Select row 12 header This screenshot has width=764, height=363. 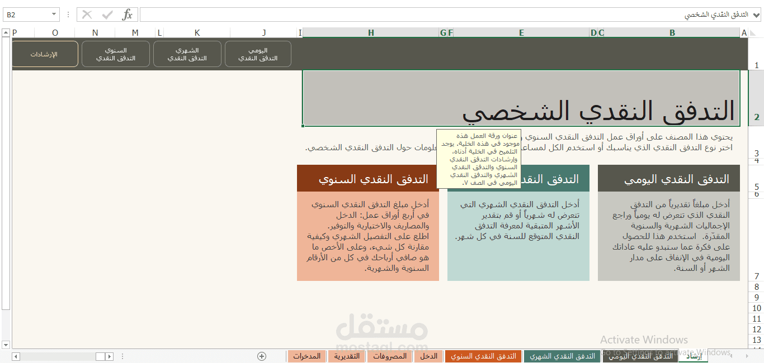tap(756, 329)
